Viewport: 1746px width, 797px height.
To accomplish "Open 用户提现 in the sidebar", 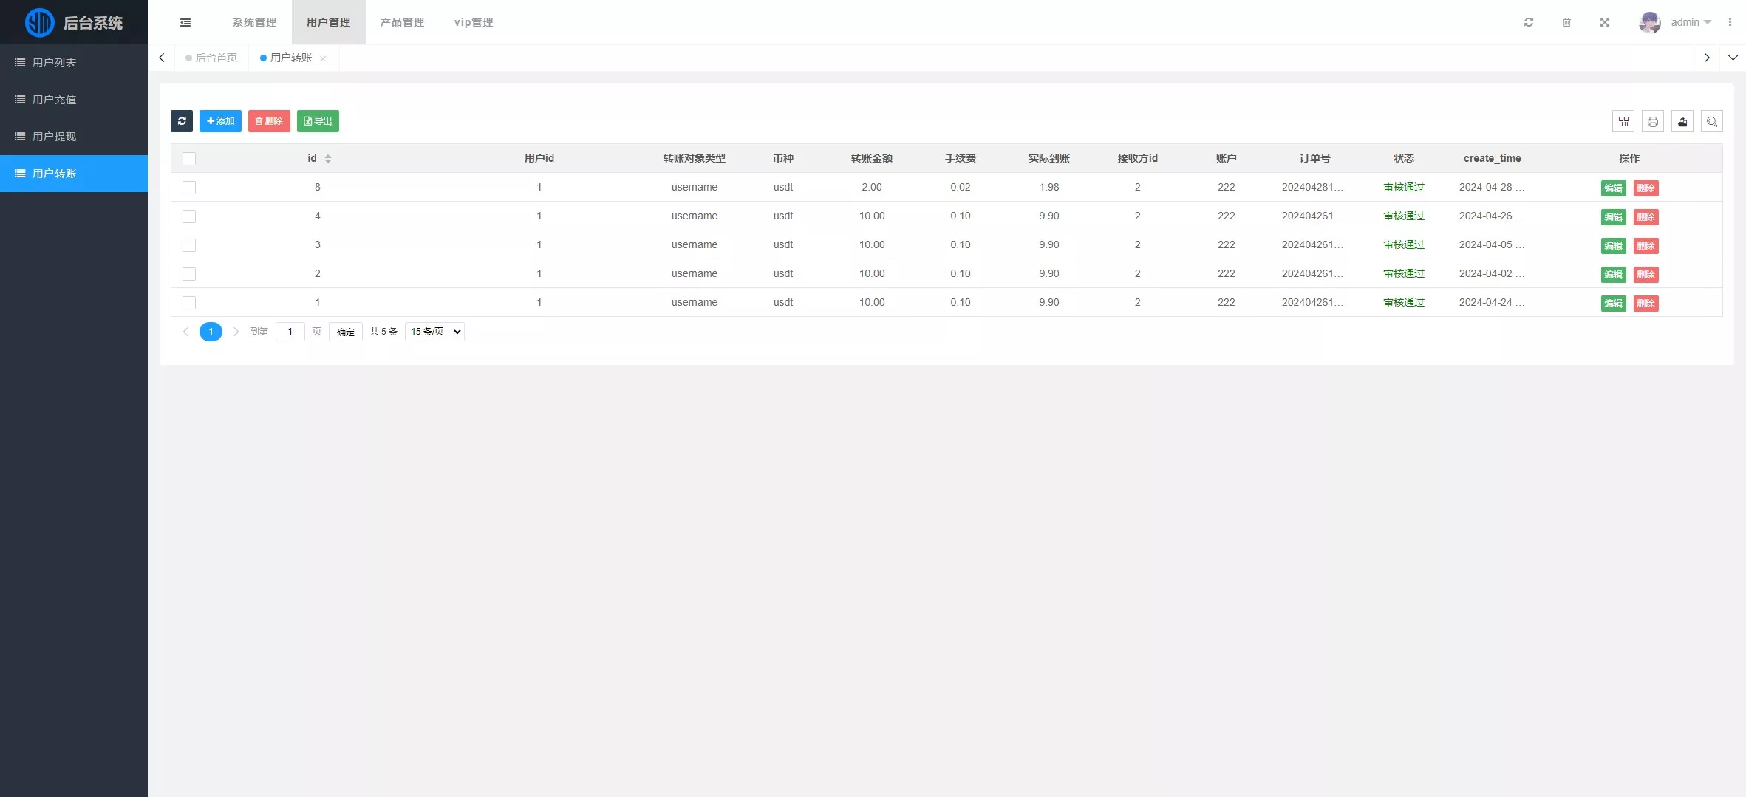I will point(55,137).
